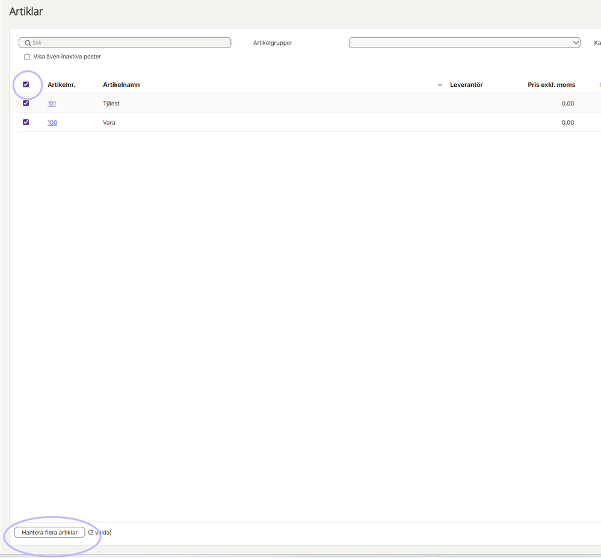
Task: Sort by Artikelnamn column header
Action: pyautogui.click(x=121, y=85)
